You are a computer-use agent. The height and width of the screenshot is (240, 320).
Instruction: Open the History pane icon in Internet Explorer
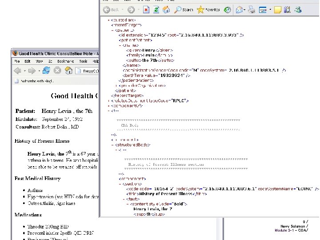[227, 10]
